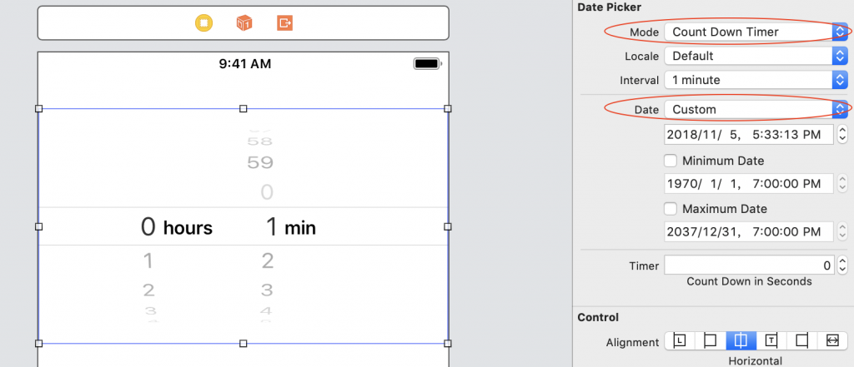Click the Timer field stepper arrows
This screenshot has height=367, width=854.
(842, 265)
